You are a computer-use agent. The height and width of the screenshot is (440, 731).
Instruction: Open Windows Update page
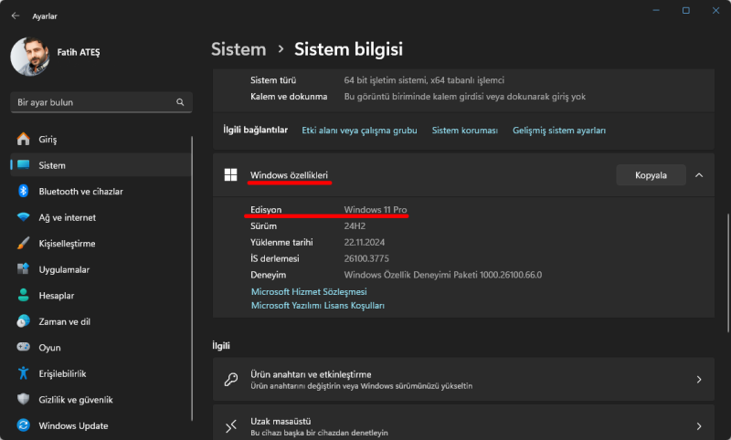[101, 425]
